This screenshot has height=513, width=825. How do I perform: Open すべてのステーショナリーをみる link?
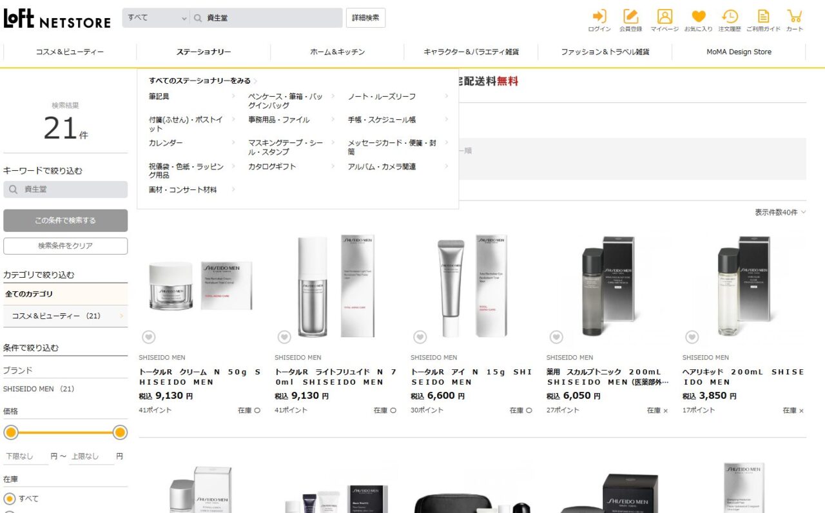pyautogui.click(x=203, y=81)
